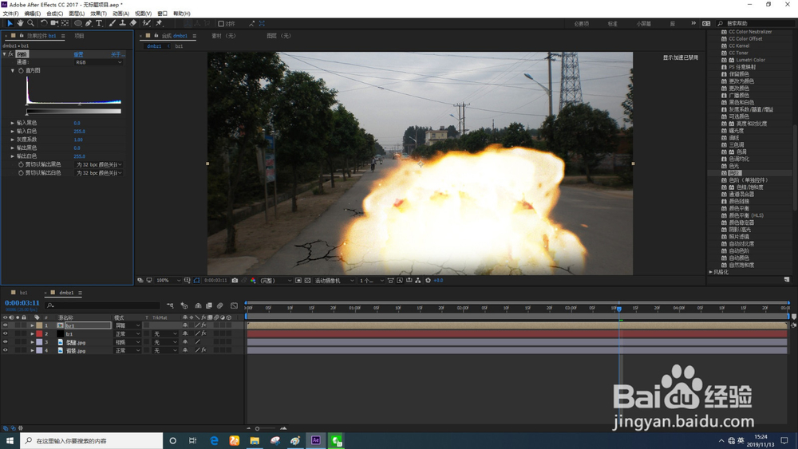
Task: Toggle the fx switch on layer 1
Action: pyautogui.click(x=203, y=325)
